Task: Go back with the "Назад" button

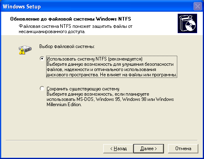Action: [118, 149]
